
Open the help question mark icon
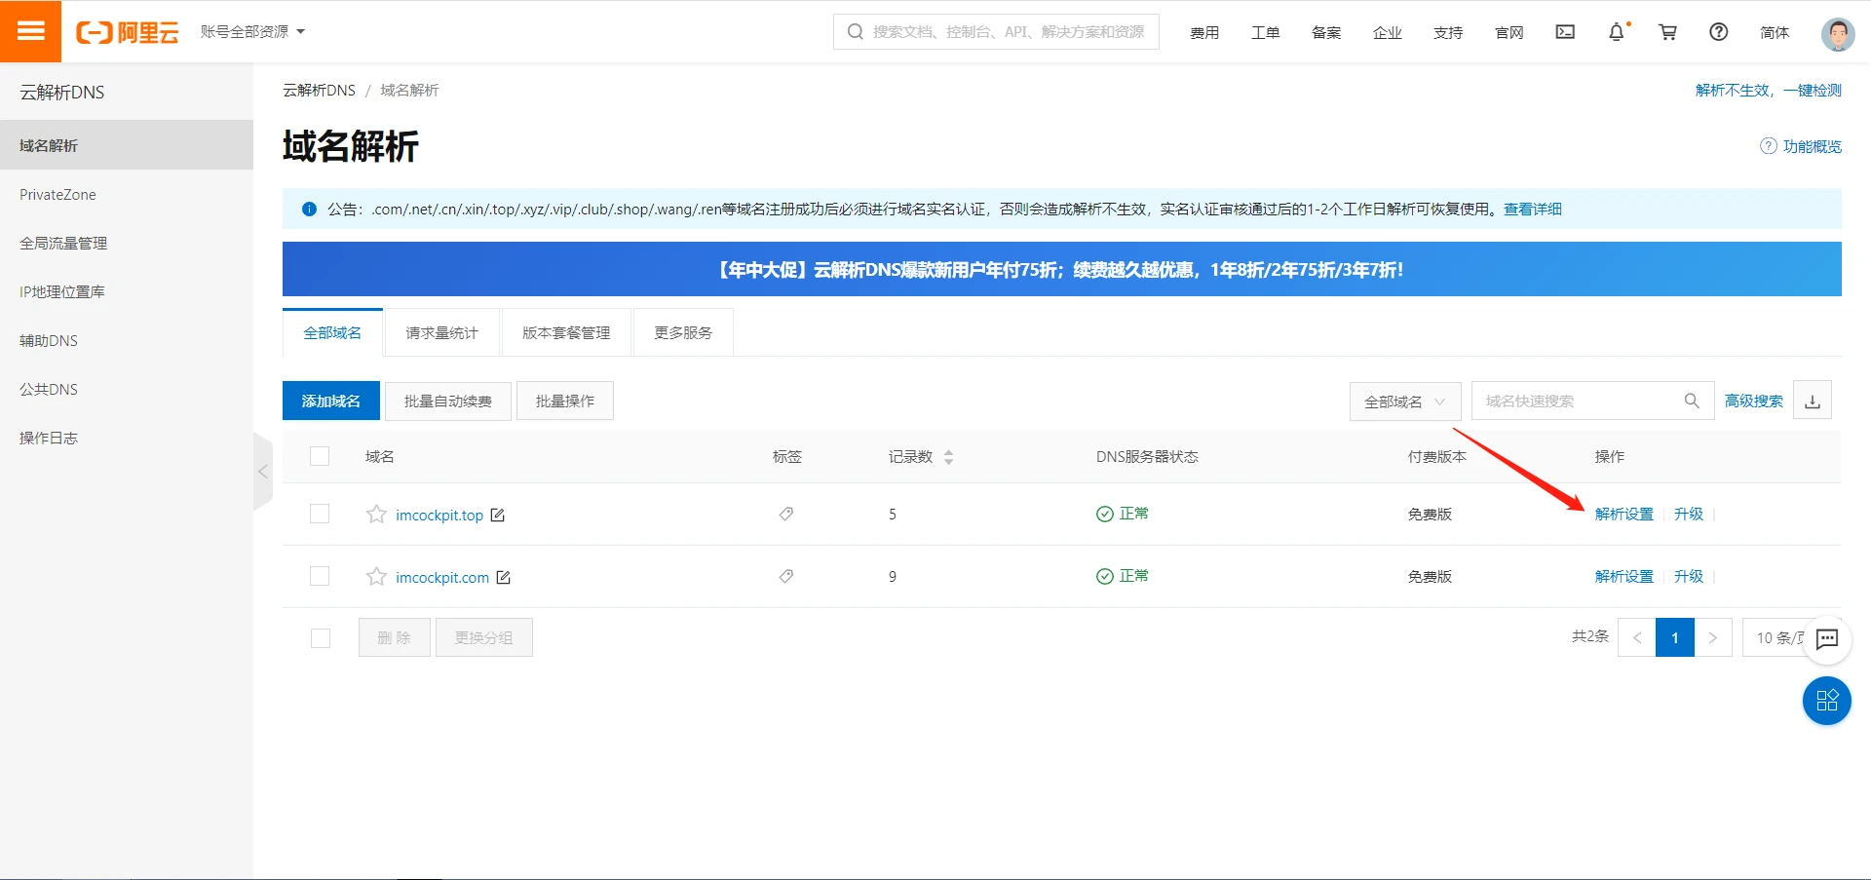click(x=1719, y=32)
